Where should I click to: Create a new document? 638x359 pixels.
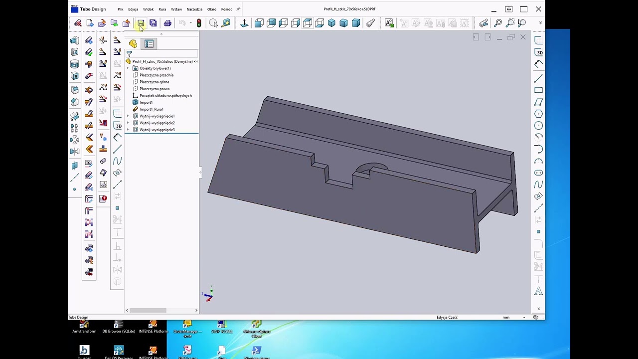click(x=90, y=23)
